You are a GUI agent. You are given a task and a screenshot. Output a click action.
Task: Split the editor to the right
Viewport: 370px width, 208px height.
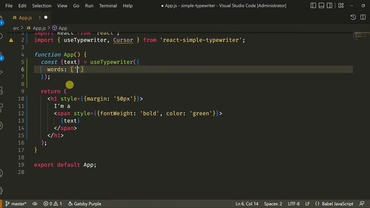(x=363, y=17)
